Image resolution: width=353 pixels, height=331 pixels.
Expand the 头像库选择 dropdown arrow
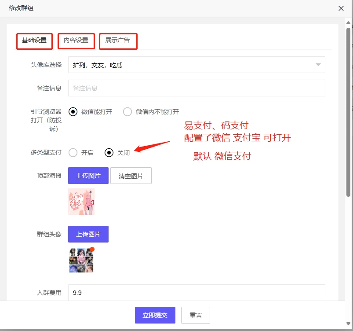(x=318, y=65)
